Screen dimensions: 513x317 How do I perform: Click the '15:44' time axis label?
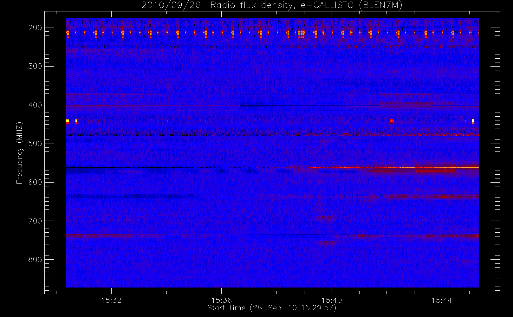point(442,300)
